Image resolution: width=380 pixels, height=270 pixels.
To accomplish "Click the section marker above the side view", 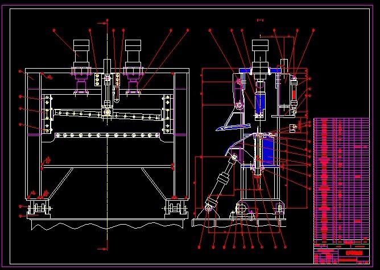I will click(x=260, y=20).
